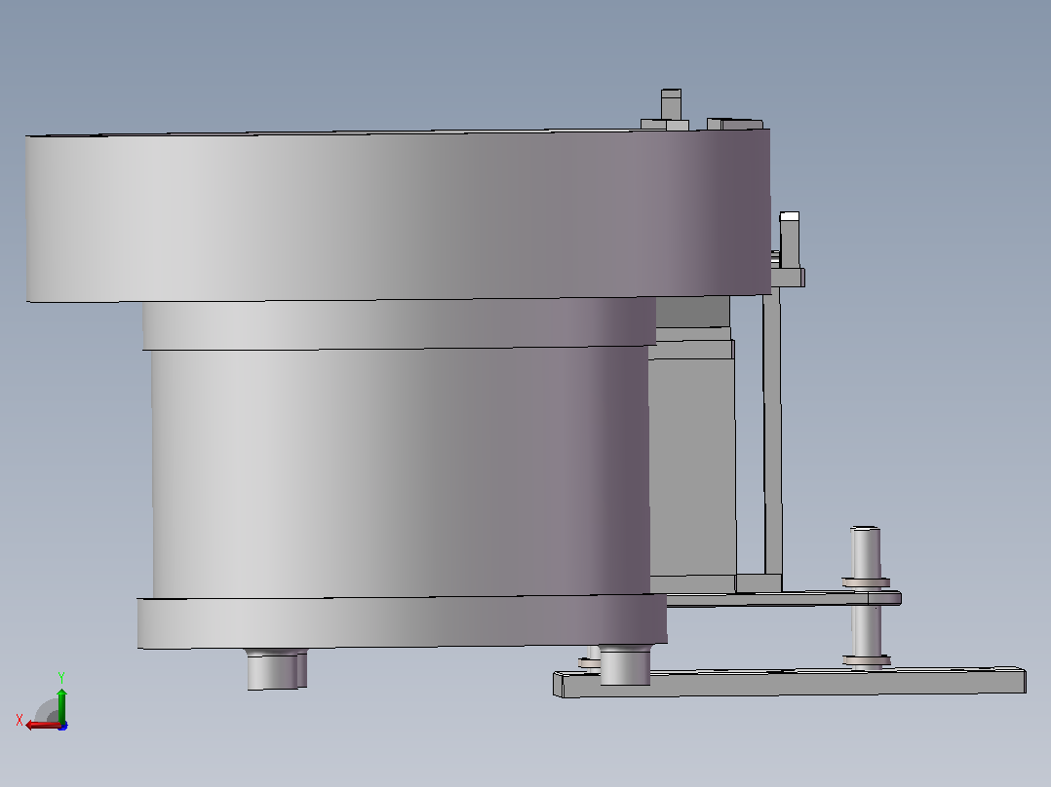Image resolution: width=1051 pixels, height=787 pixels.
Task: Click the gray quarter-circle arc of the triad
Action: pyautogui.click(x=46, y=710)
